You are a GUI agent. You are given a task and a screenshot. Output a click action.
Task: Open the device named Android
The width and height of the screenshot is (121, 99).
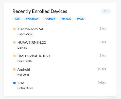pyautogui.click(x=24, y=69)
